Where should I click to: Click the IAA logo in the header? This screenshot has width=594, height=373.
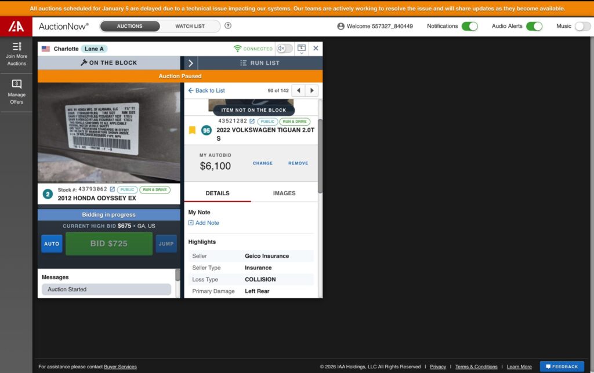[x=16, y=26]
